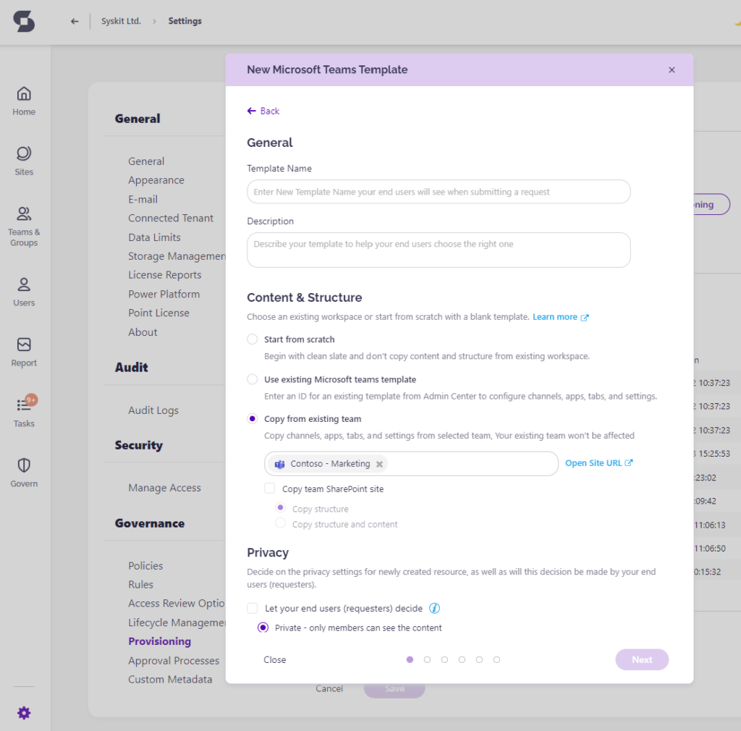Open Home in the sidebar
This screenshot has width=741, height=731.
point(24,101)
